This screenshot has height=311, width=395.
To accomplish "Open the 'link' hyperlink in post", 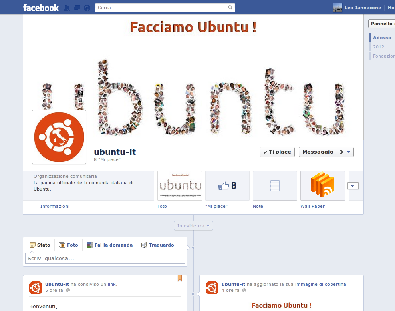I will (112, 284).
